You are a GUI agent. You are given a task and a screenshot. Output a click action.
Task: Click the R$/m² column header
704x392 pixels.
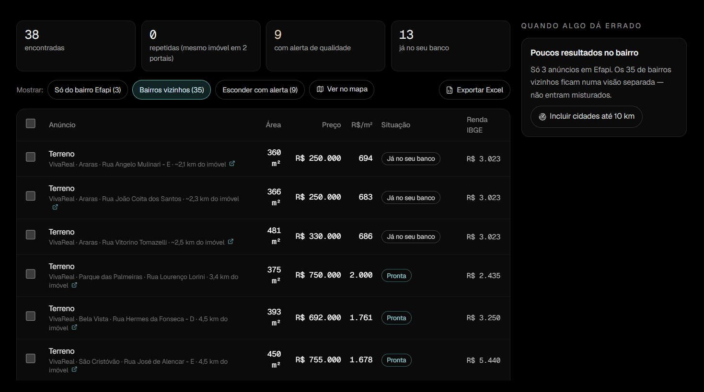[362, 125]
